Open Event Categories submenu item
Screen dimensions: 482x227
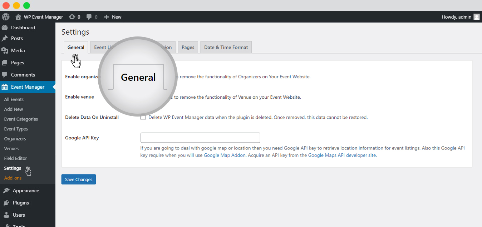click(21, 119)
